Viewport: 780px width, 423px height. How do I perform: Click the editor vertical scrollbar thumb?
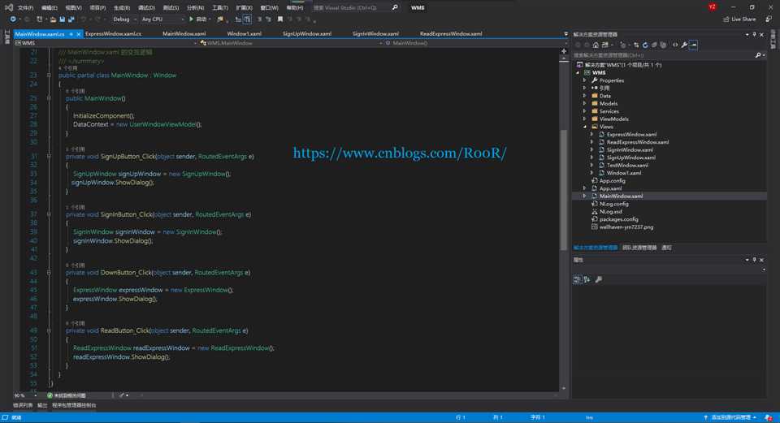pyautogui.click(x=564, y=190)
